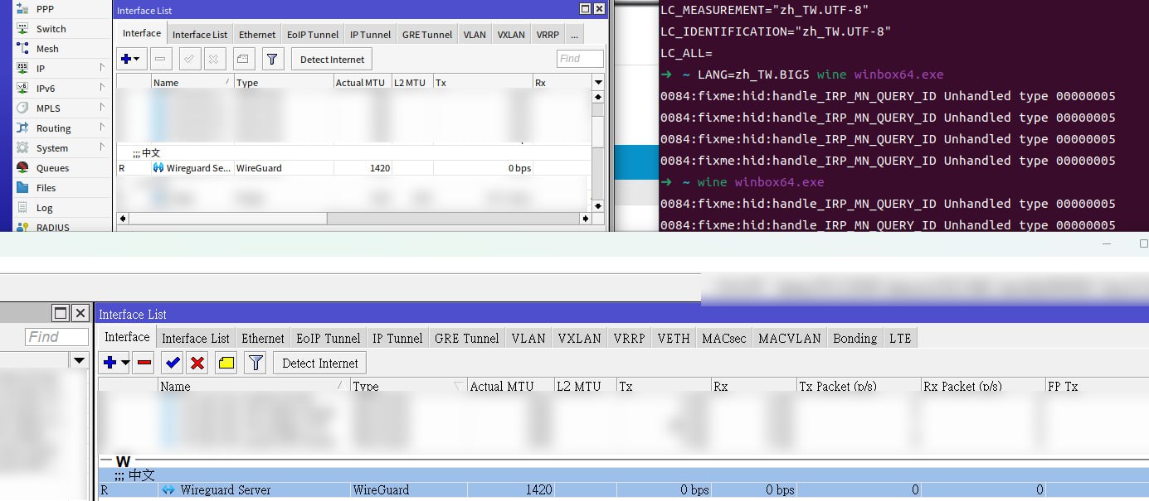The image size is (1149, 501).
Task: Open the Queues menu in sidebar
Action: [51, 168]
